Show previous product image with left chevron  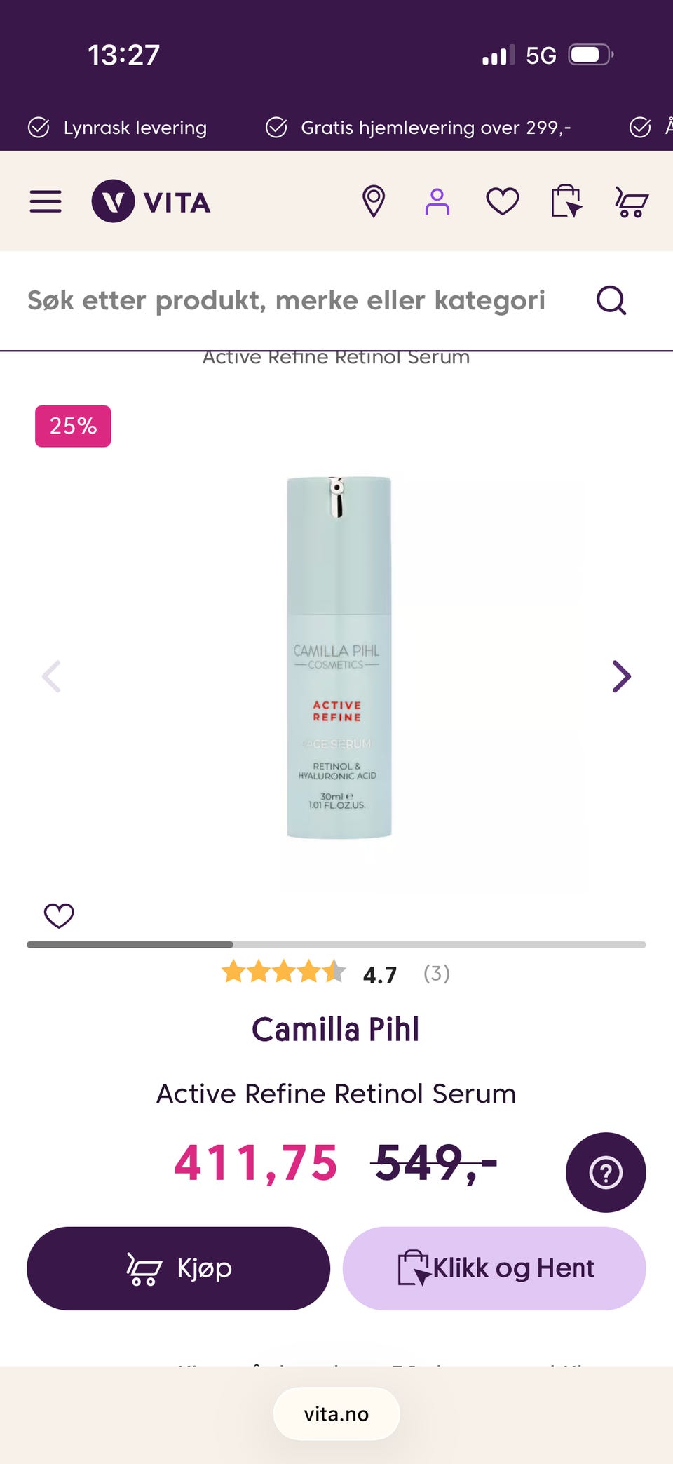52,676
